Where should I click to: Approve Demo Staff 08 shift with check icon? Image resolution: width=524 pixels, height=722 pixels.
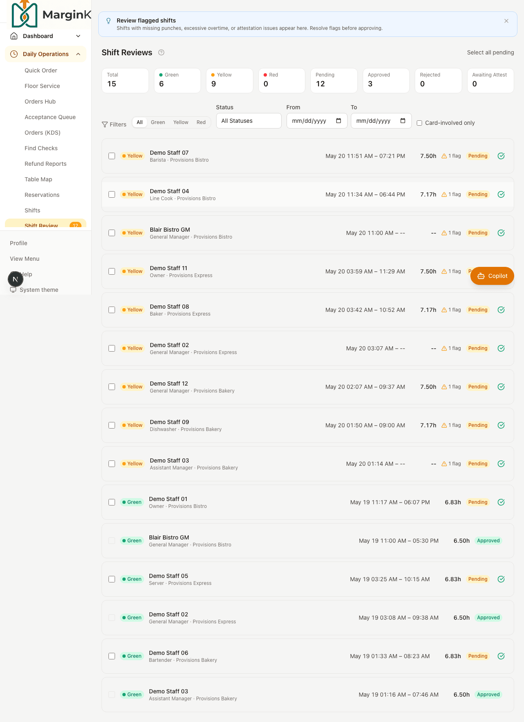coord(501,310)
